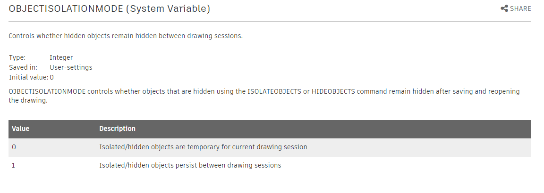544x193 pixels.
Task: Click the summary sentence about hidden objects
Action: pyautogui.click(x=126, y=36)
